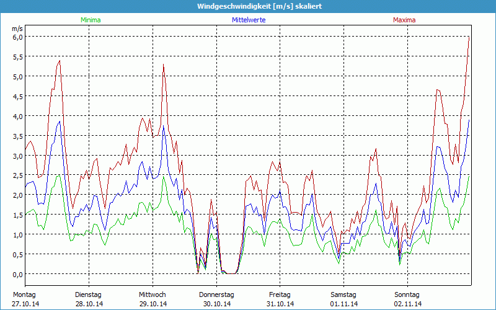
Task: Click the 2,0 y-axis value
Action: coord(18,195)
